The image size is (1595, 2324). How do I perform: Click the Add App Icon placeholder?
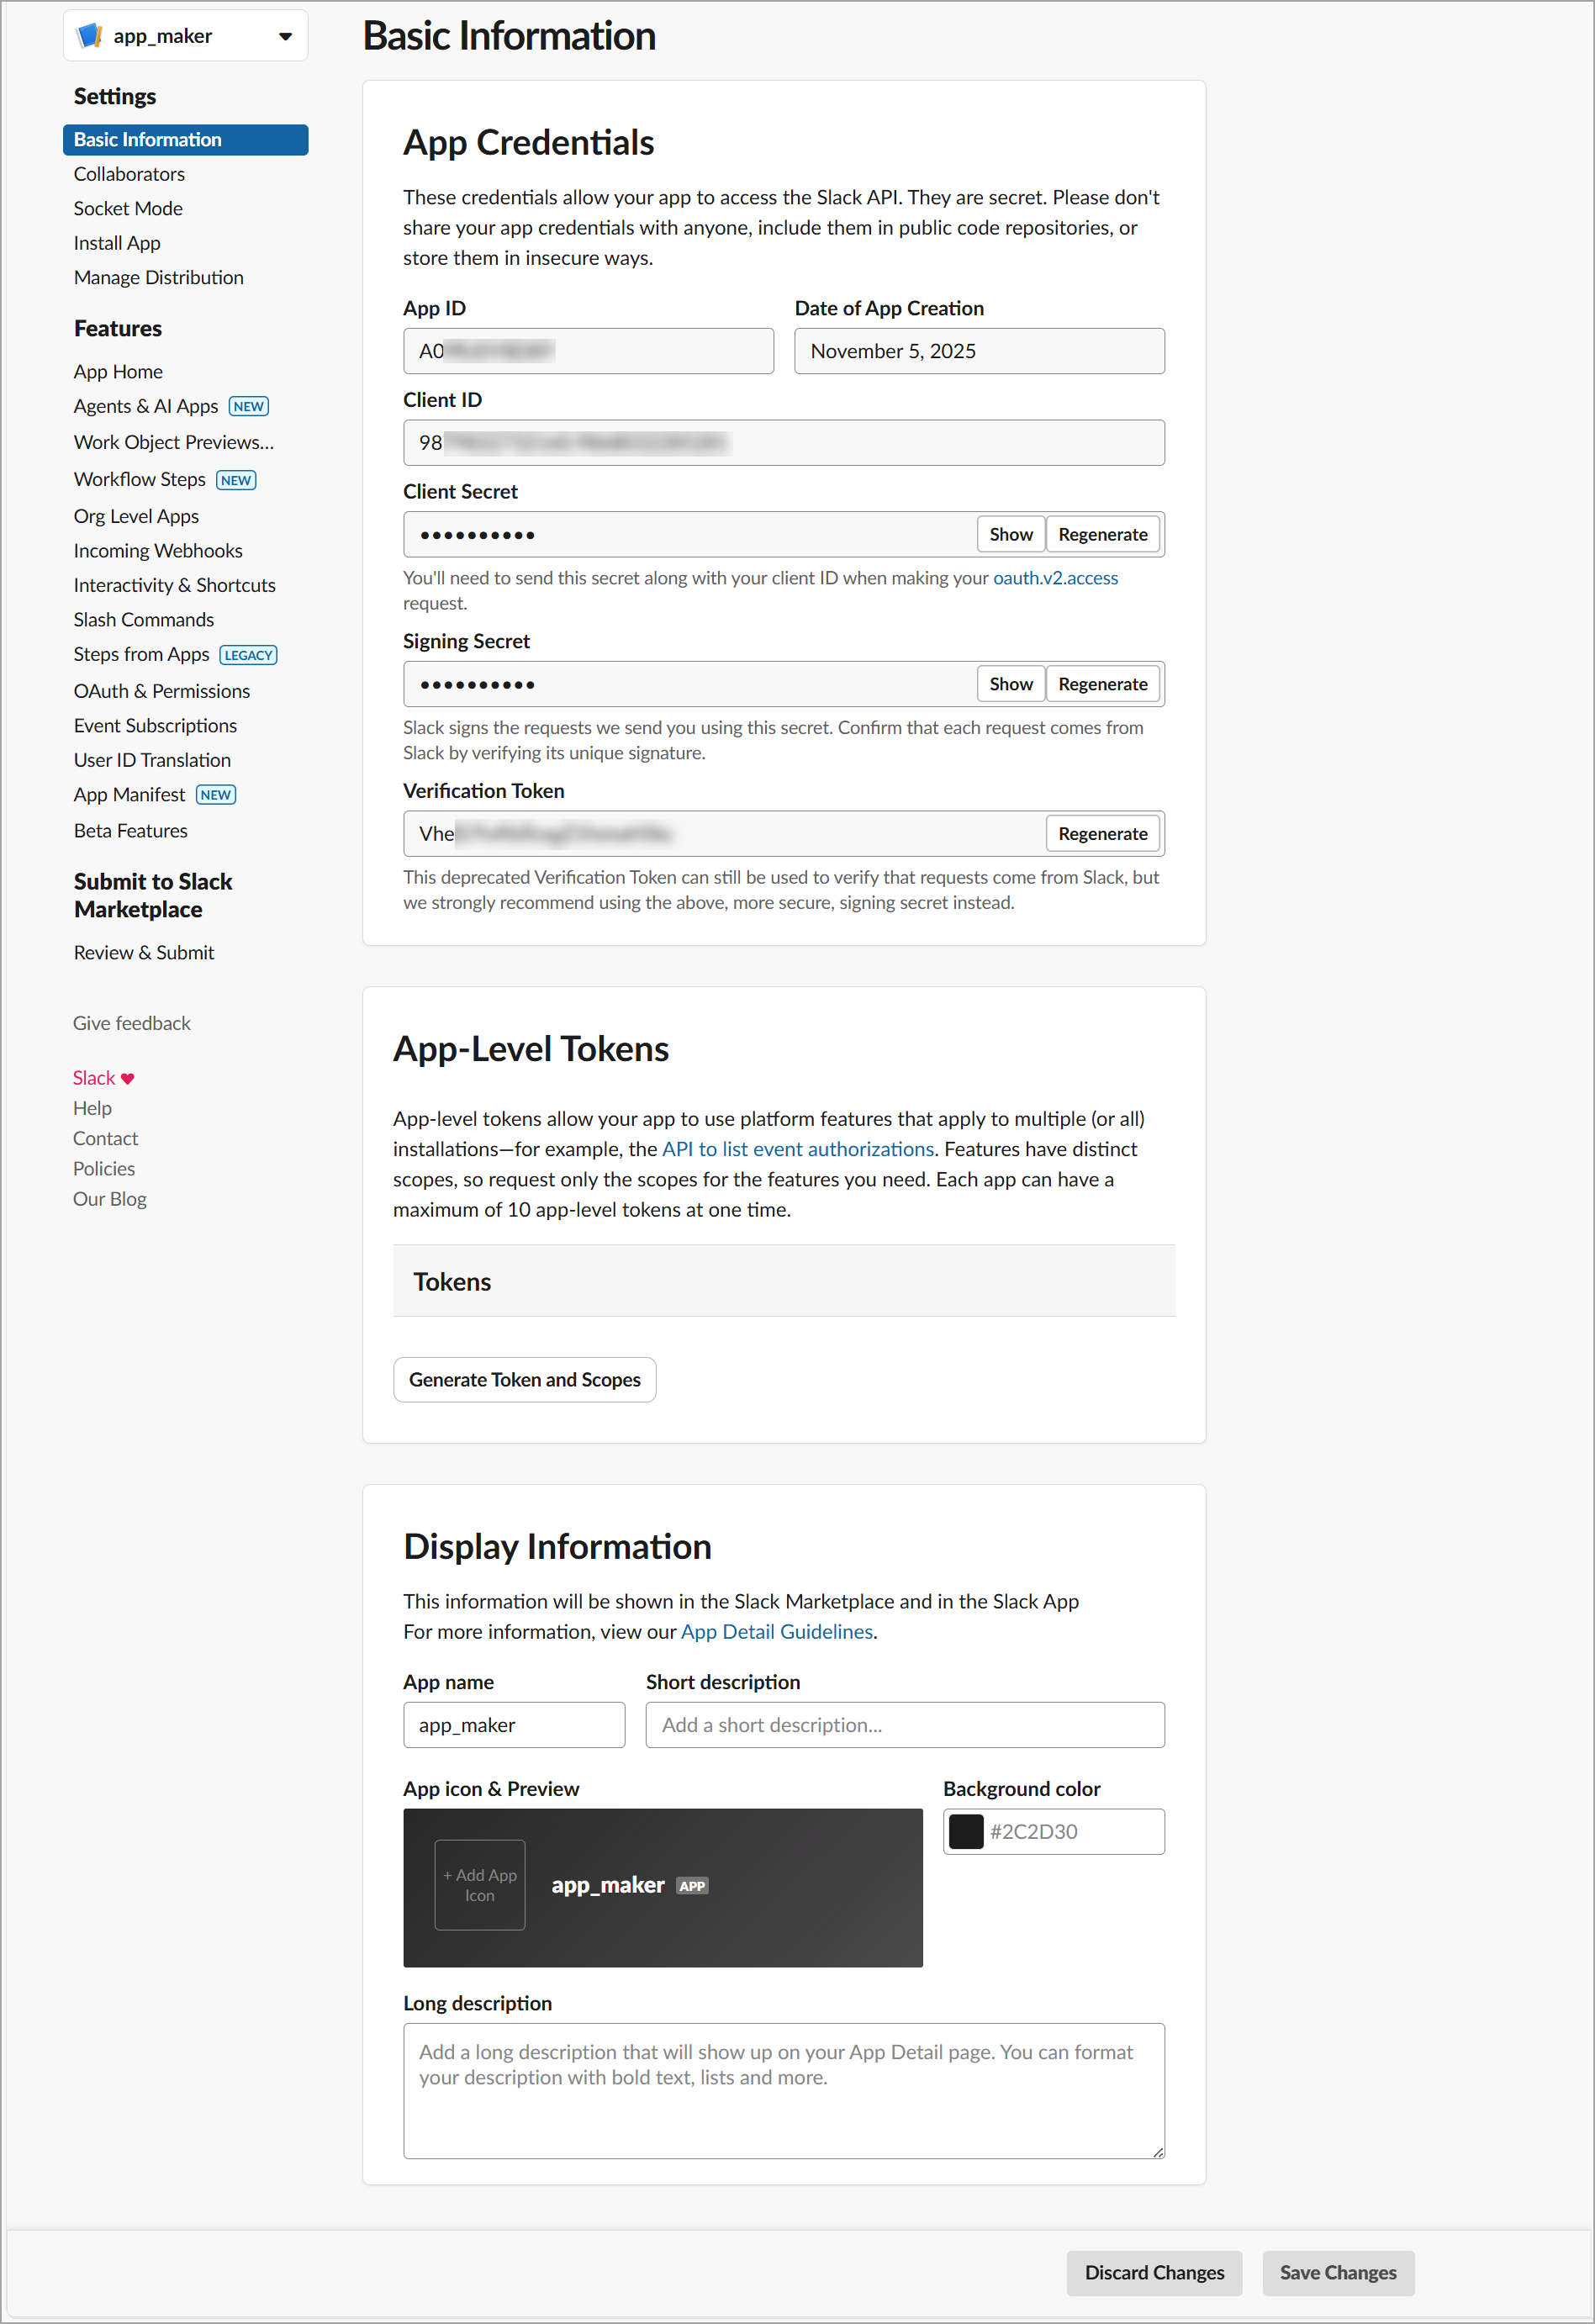[480, 1885]
